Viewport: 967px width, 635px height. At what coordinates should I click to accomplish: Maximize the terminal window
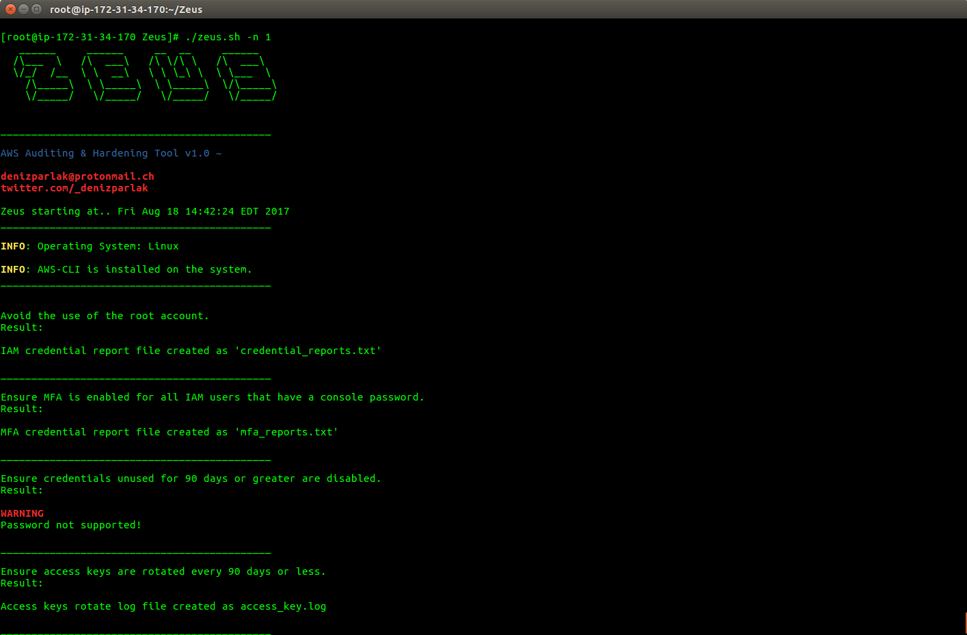tap(37, 9)
